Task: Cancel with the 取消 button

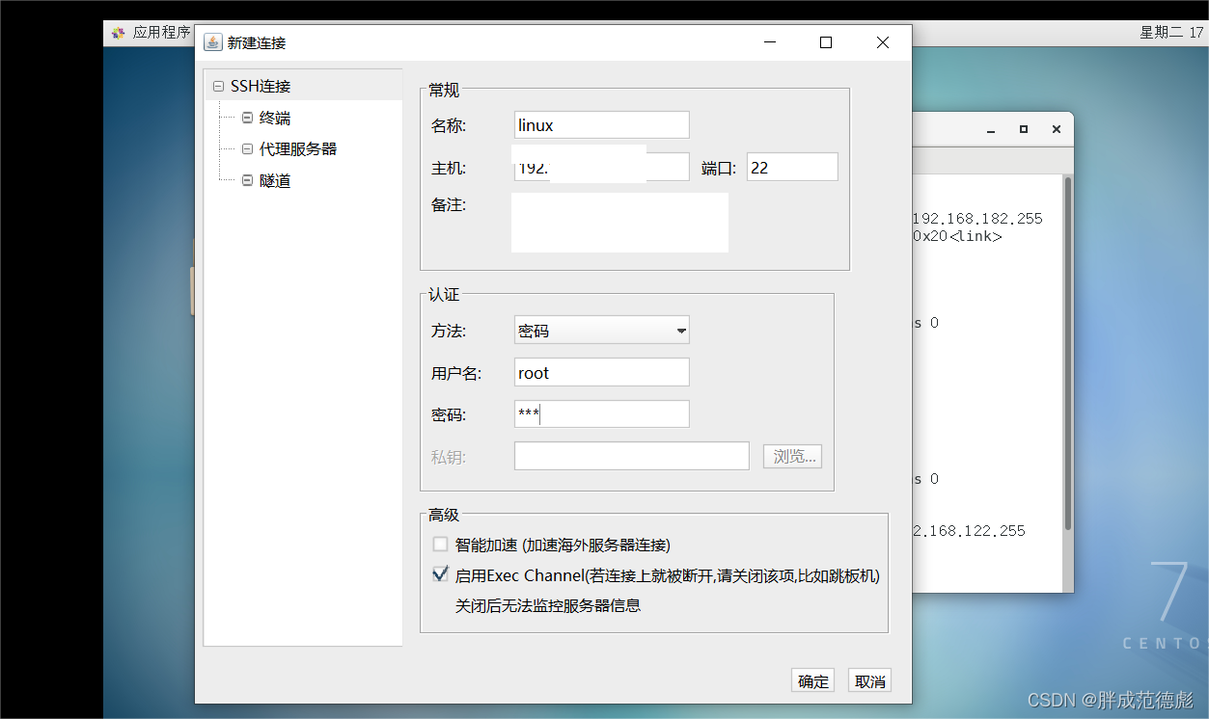Action: coord(869,680)
